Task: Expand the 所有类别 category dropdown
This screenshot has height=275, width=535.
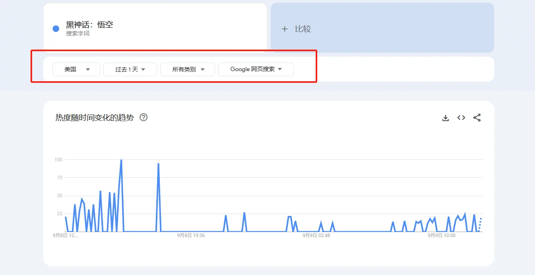Action: 188,69
